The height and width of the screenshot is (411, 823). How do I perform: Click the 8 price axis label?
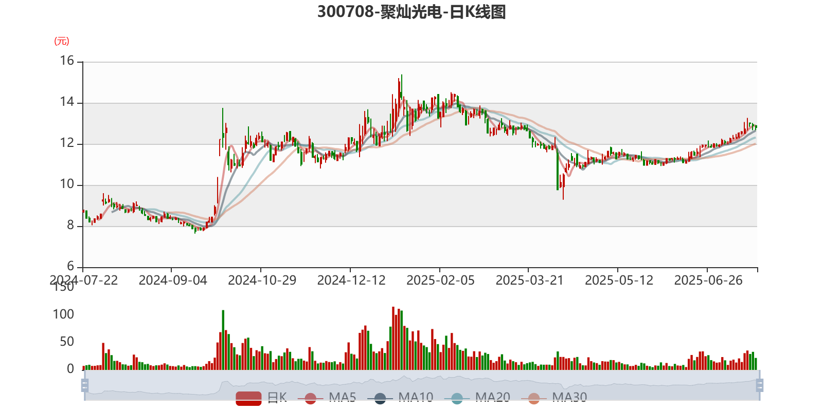pyautogui.click(x=70, y=225)
